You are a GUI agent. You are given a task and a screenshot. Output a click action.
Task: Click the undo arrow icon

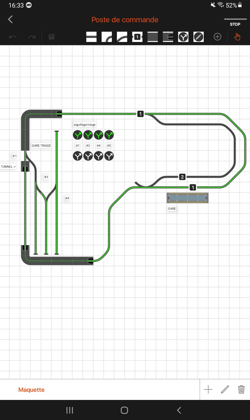click(13, 37)
